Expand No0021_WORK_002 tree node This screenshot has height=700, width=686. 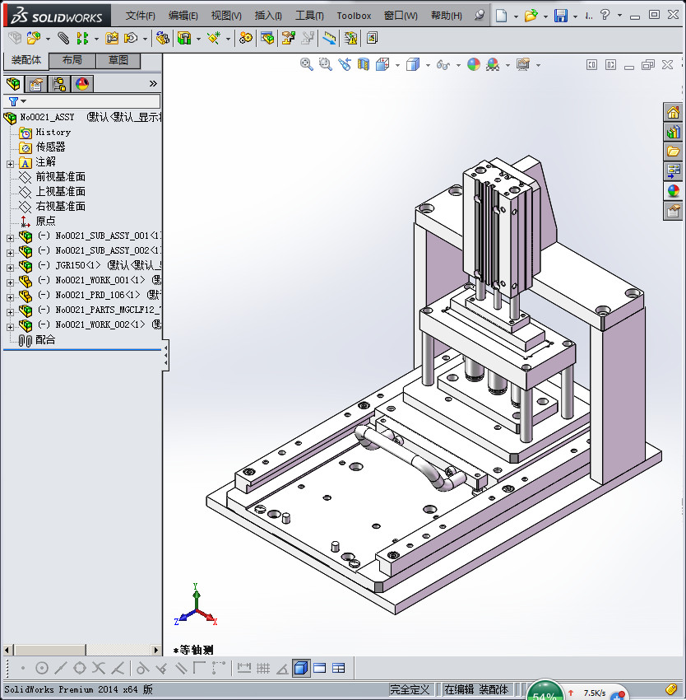[10, 327]
